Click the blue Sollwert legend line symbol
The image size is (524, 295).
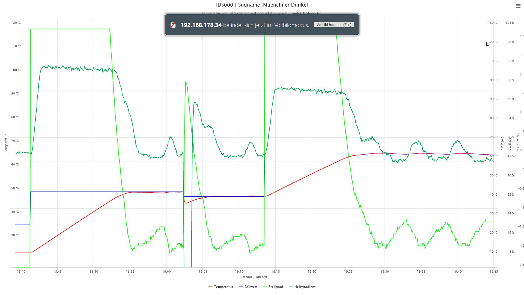point(241,287)
